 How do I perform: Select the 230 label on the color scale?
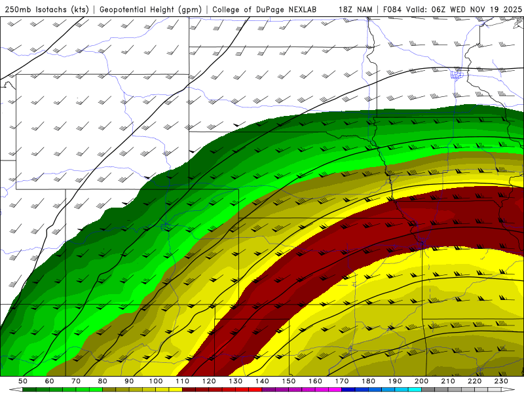coord(501,381)
